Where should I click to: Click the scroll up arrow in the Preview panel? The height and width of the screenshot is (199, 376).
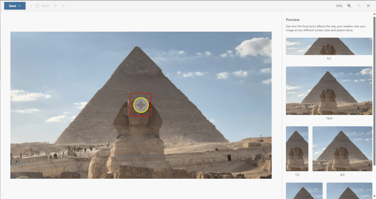coord(374,14)
